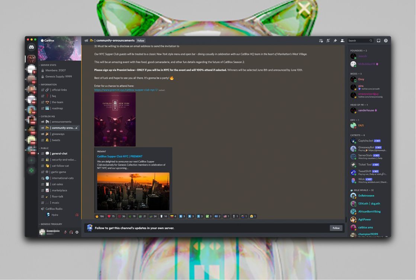
Task: Toggle the heart reaction with 75
Action: pos(111,216)
